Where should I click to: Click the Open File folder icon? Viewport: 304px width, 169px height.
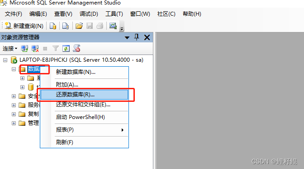(x=79, y=26)
